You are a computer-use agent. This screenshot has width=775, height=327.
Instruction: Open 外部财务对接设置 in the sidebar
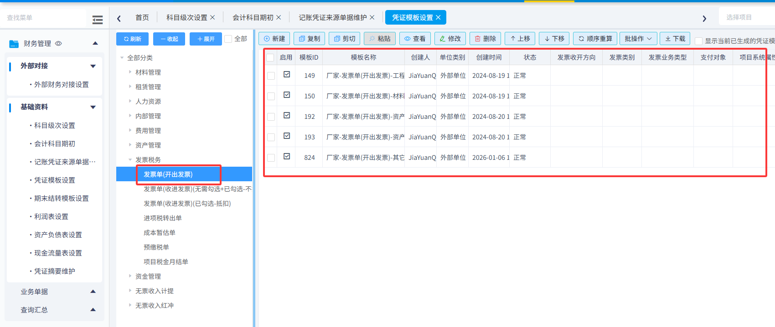62,84
